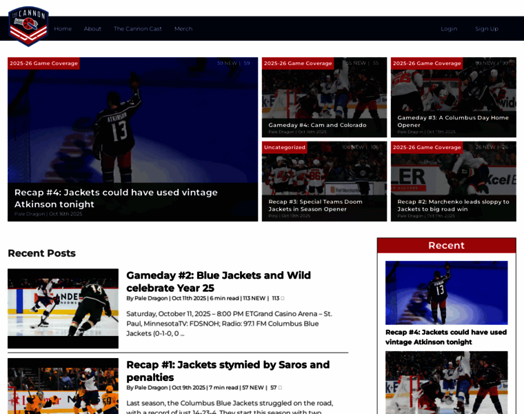Open the Home menu item

63,29
